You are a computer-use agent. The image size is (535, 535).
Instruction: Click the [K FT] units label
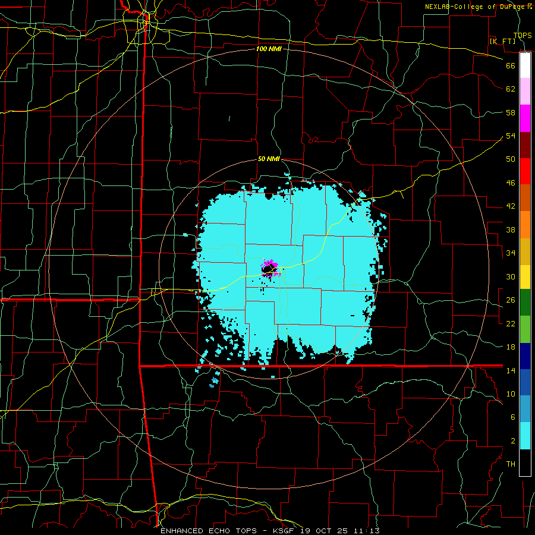(x=502, y=42)
